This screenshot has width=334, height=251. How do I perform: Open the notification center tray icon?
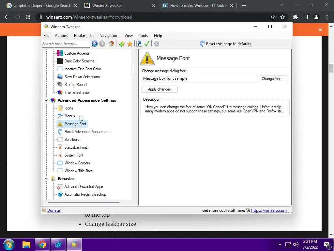327,245
